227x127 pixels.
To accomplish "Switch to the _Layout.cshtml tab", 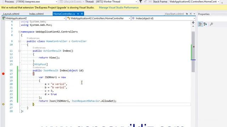I will coord(11,14).
